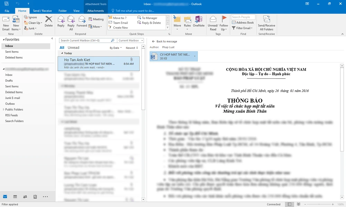The image size is (346, 207).
Task: Click the Delete icon in the ribbon
Action: tap(48, 21)
